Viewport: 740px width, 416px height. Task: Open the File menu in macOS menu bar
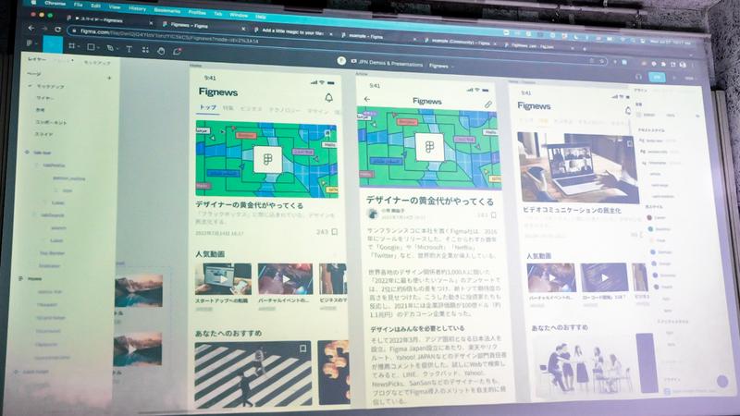[x=78, y=5]
